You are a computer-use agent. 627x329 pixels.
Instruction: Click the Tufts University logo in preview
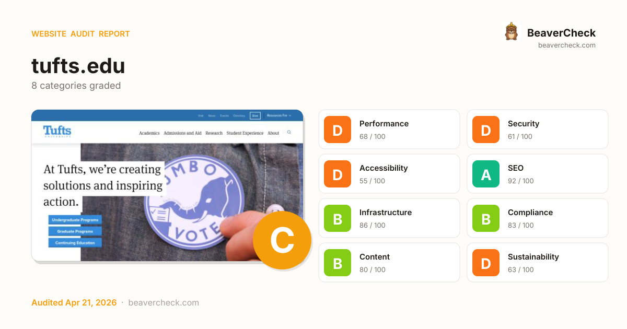57,132
